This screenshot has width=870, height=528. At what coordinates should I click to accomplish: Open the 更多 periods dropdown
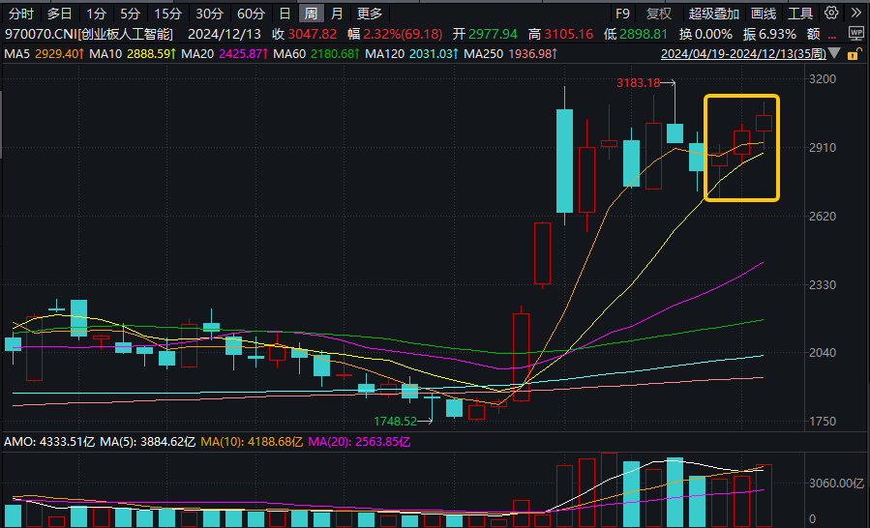coord(370,14)
